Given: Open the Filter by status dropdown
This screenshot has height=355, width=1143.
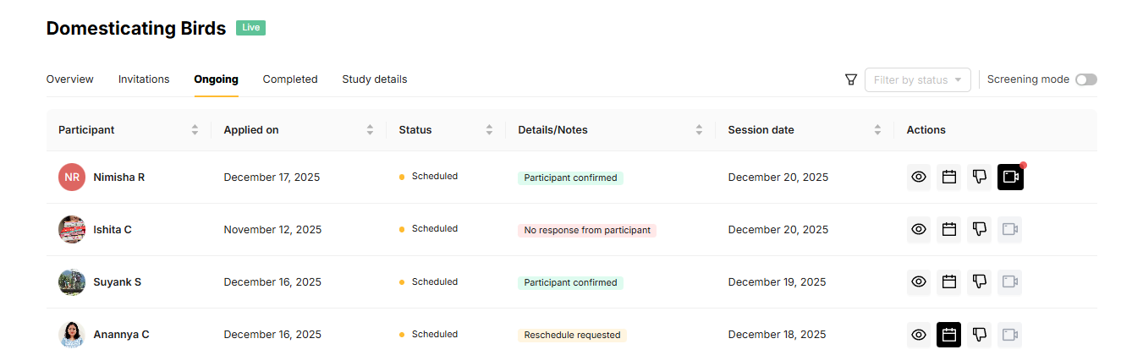Looking at the screenshot, I should 917,80.
